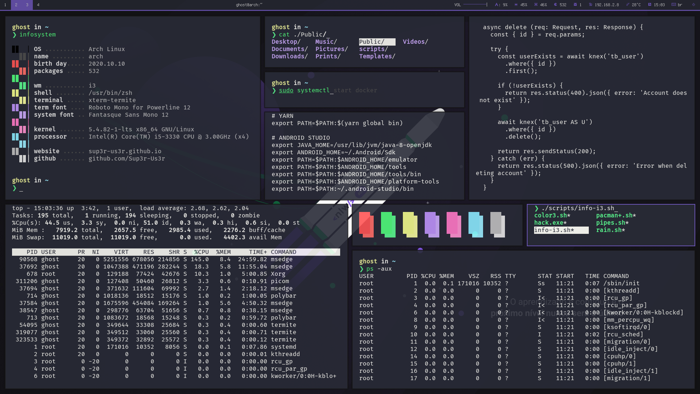Image resolution: width=700 pixels, height=394 pixels.
Task: Select color3.sh* in scripts listing
Action: pyautogui.click(x=552, y=216)
